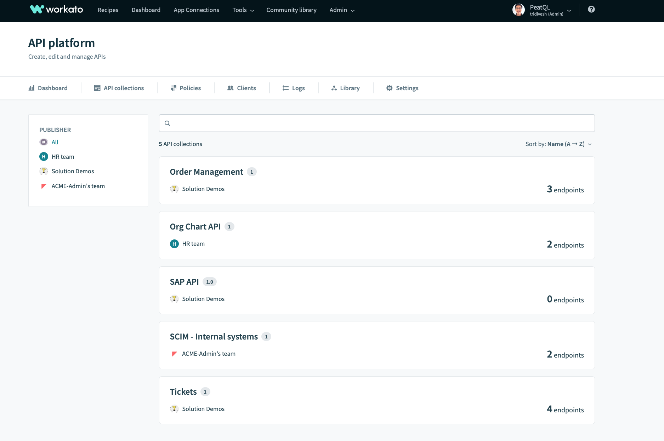Click the Workato logo

coord(57,10)
